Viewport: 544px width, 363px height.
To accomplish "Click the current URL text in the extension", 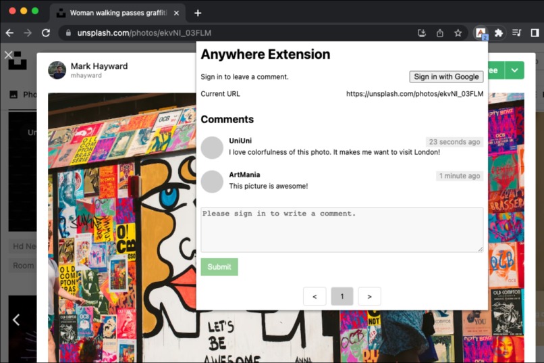I will pos(414,94).
